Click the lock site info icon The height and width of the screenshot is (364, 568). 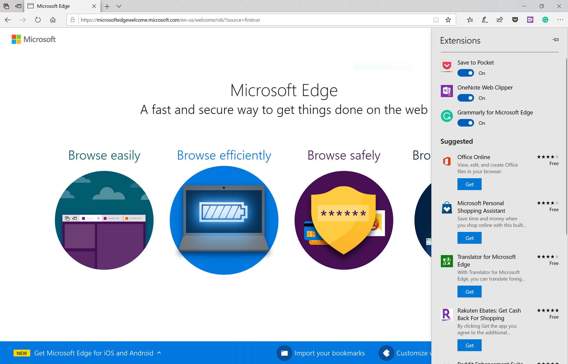pyautogui.click(x=73, y=20)
